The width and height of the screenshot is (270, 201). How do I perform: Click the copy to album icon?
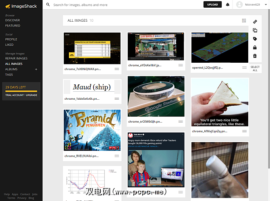[x=255, y=30]
